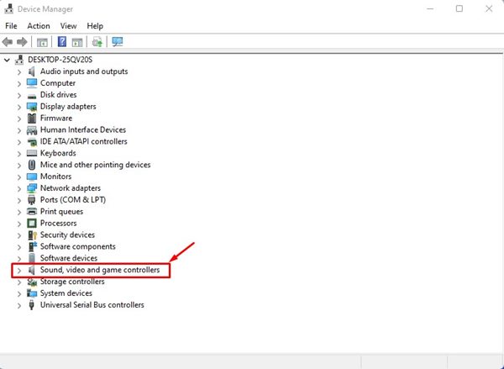Image resolution: width=504 pixels, height=369 pixels.
Task: Show or hide the console tree toolbar icon
Action: 42,42
